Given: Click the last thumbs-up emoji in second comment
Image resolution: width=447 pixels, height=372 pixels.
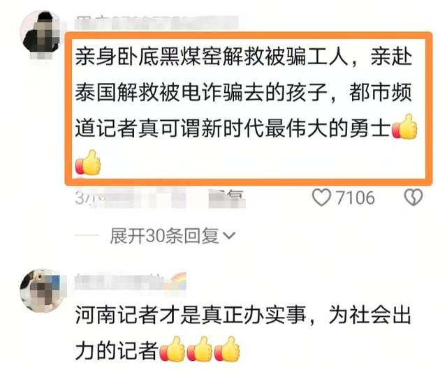Looking at the screenshot, I should [227, 349].
